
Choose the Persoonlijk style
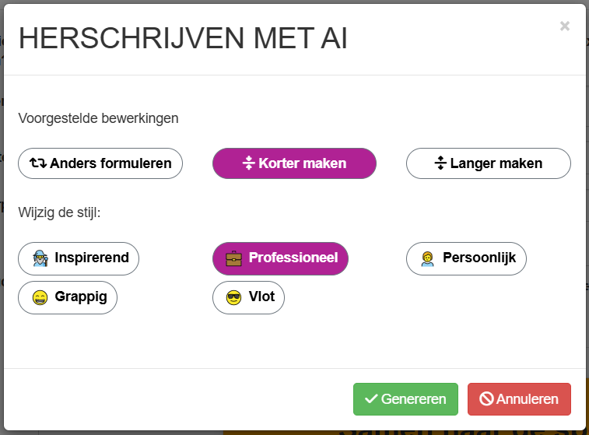coord(466,258)
